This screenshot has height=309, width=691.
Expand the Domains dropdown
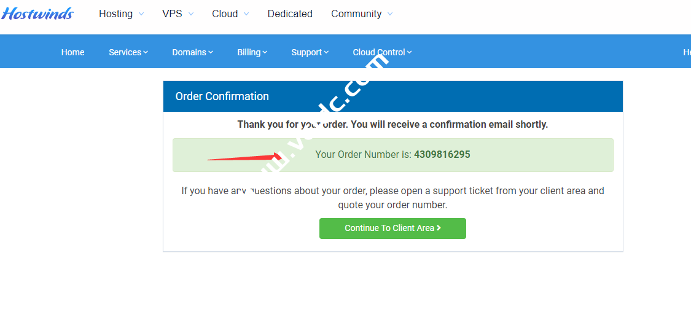pyautogui.click(x=192, y=52)
